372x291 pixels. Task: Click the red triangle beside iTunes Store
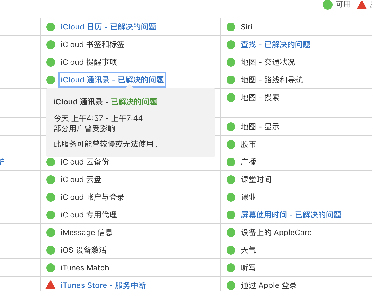[50, 285]
